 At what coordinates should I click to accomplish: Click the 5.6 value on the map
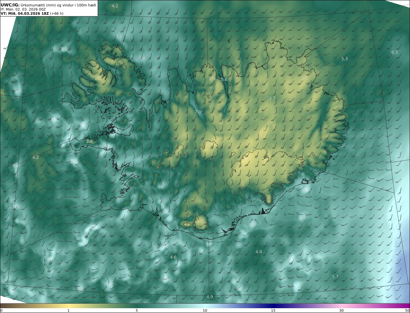[224, 80]
